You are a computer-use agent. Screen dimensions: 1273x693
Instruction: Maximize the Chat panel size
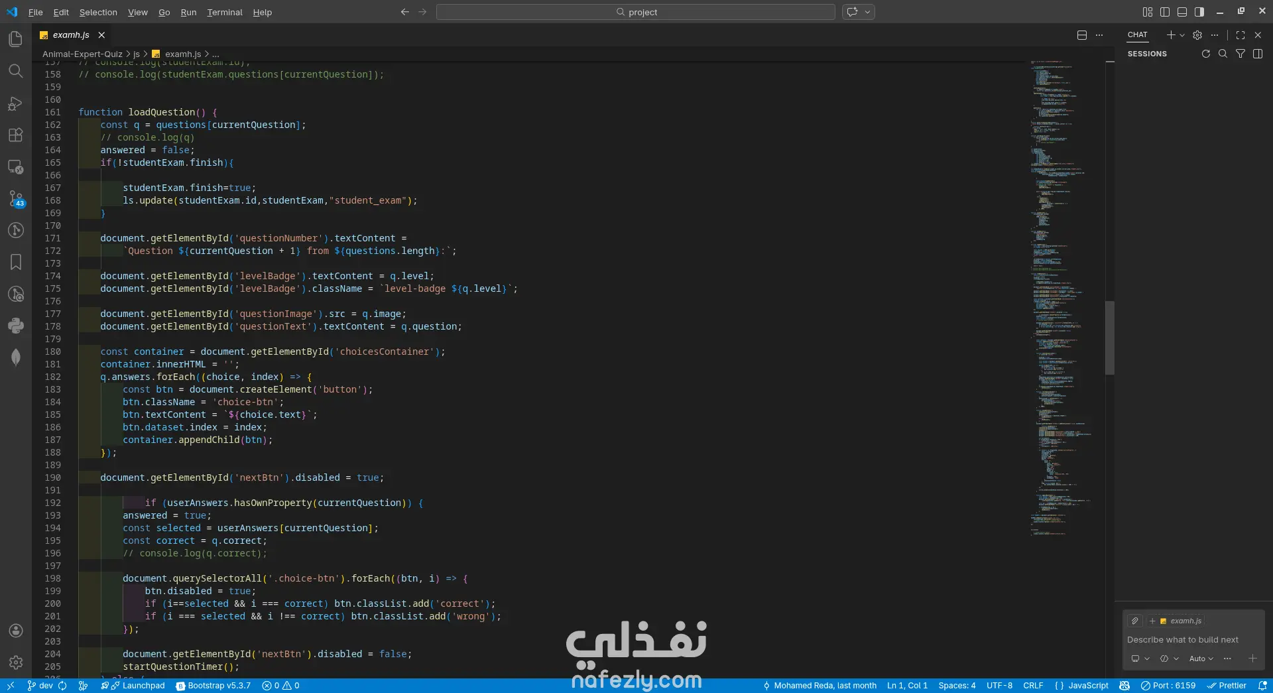[x=1241, y=35]
